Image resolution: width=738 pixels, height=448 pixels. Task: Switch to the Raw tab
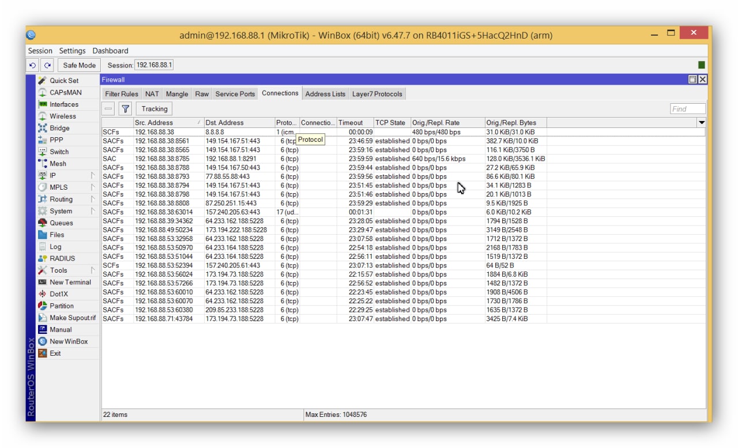coord(202,94)
